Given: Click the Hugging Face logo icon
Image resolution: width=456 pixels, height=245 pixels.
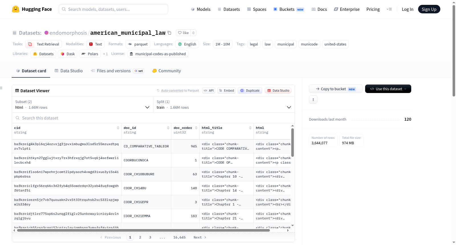Looking at the screenshot, I should pyautogui.click(x=16, y=9).
